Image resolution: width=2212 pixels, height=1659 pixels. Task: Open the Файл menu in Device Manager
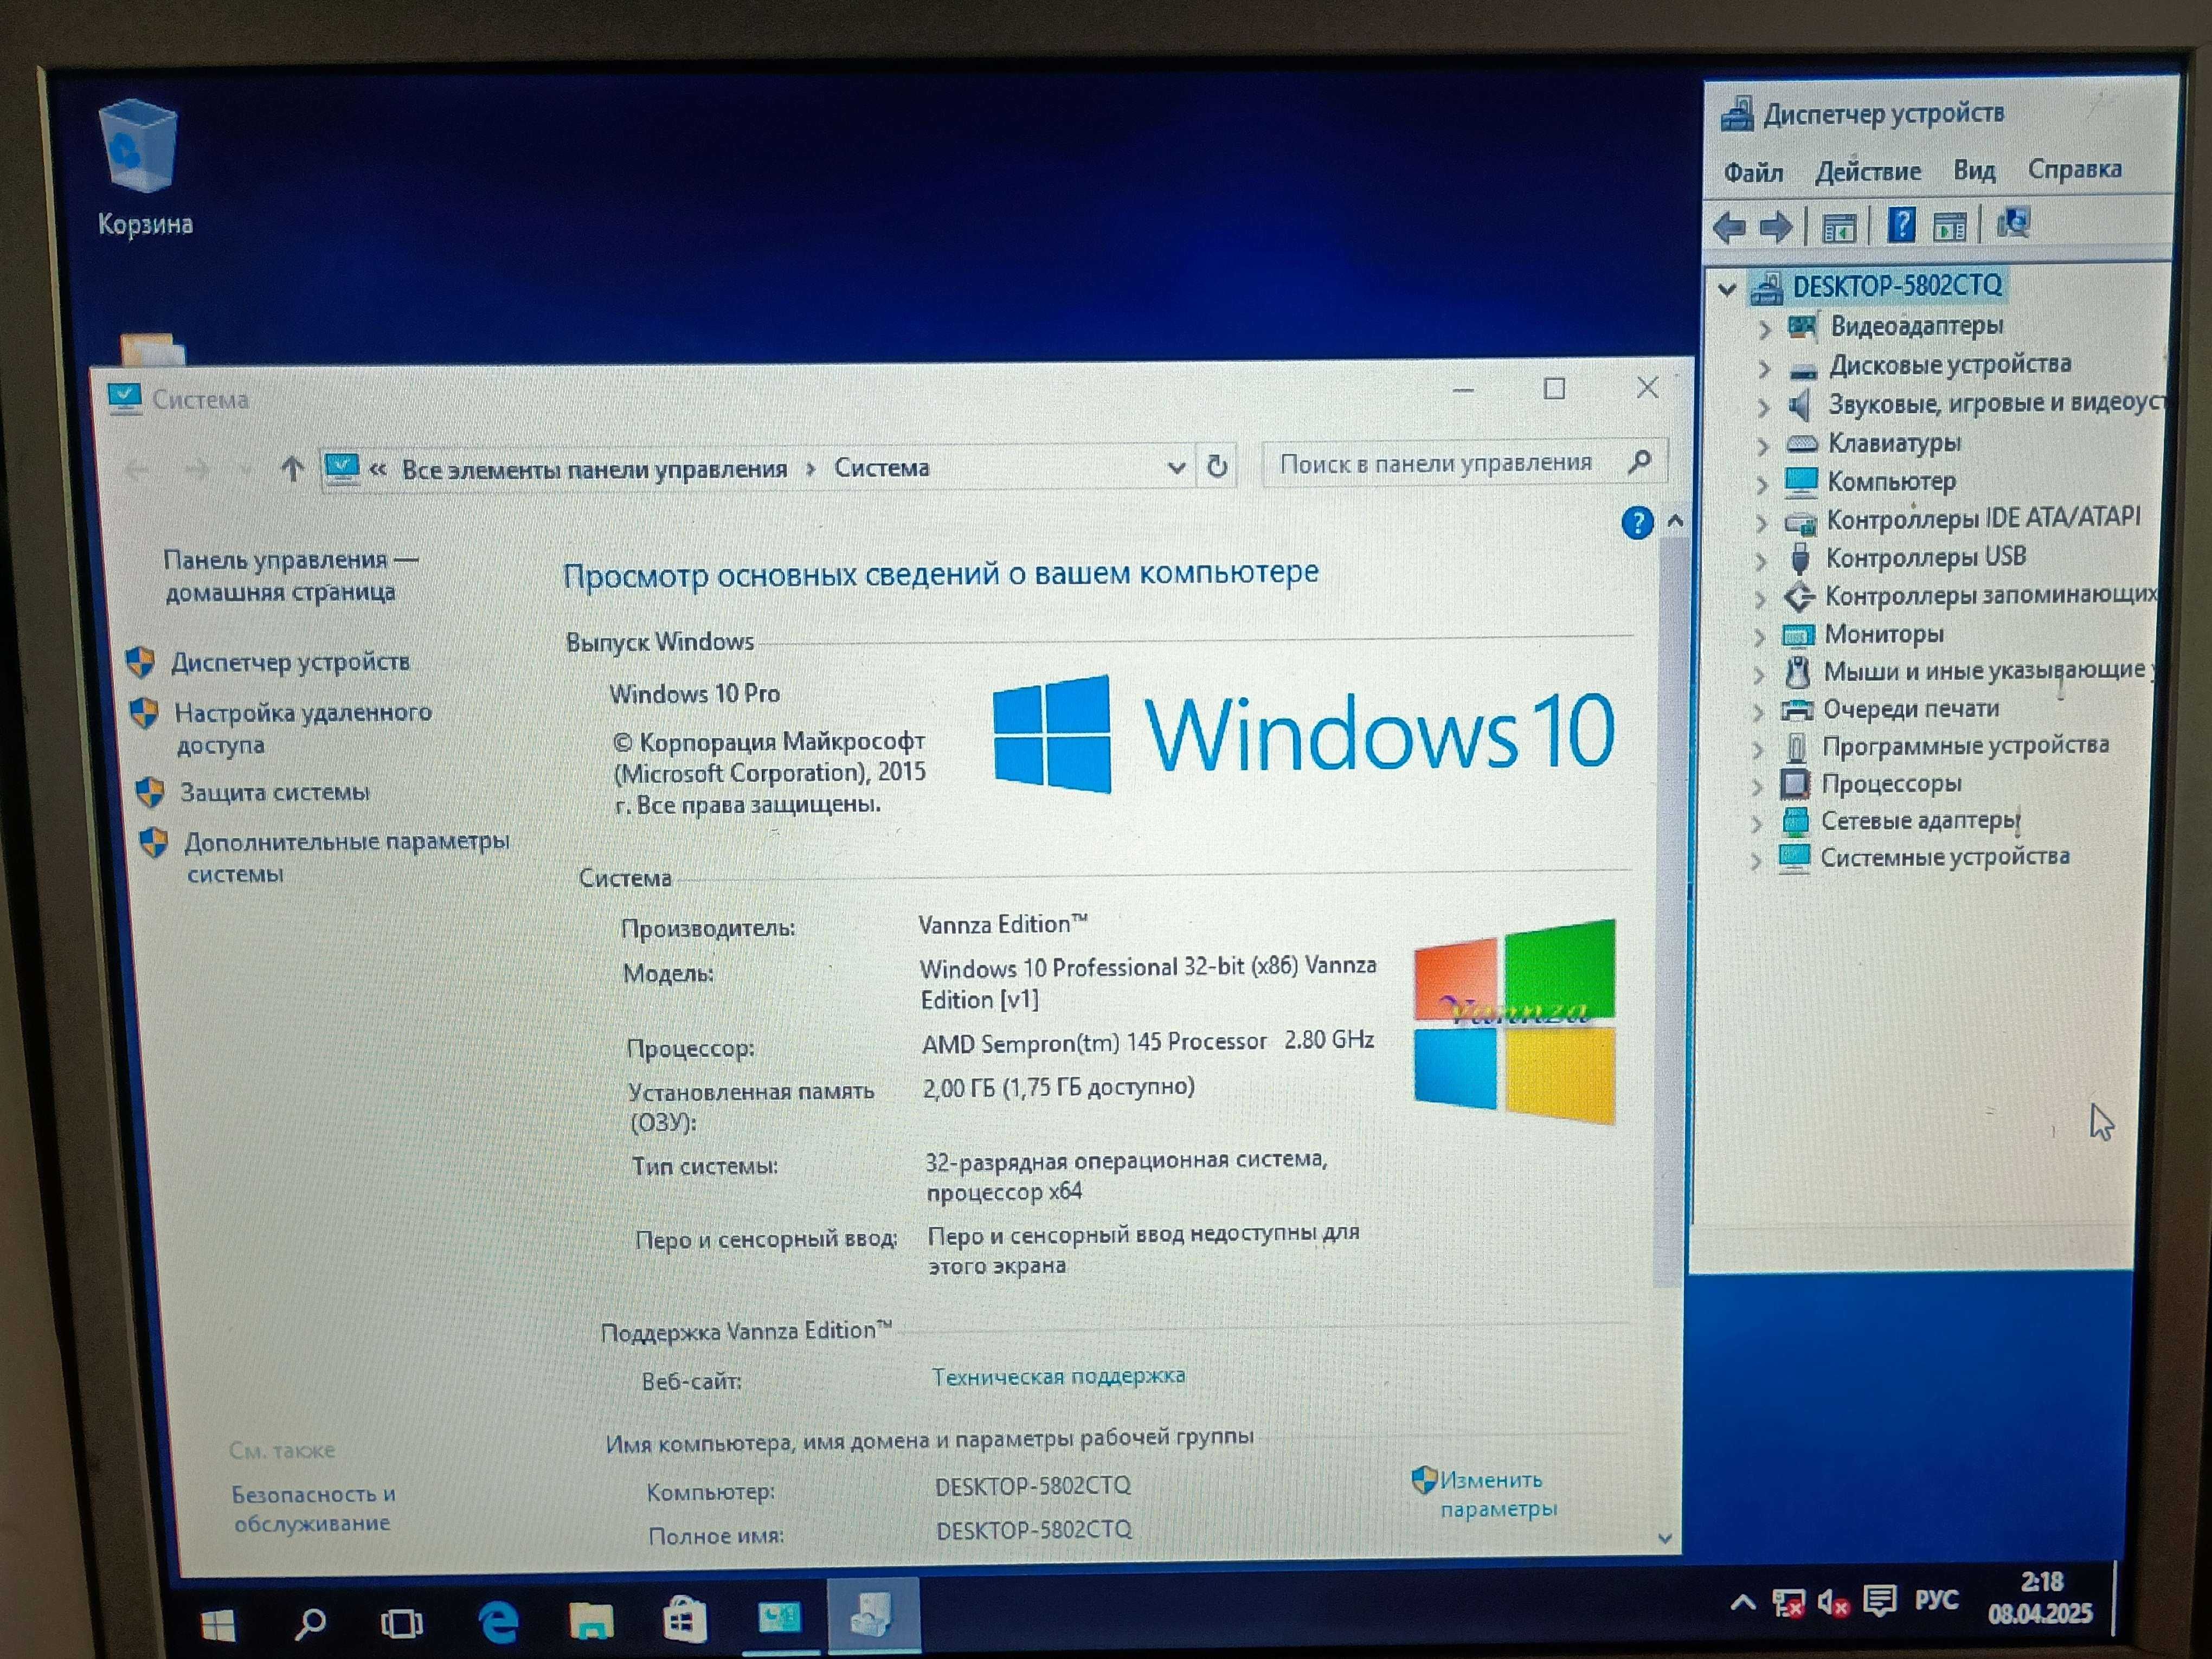click(1753, 173)
